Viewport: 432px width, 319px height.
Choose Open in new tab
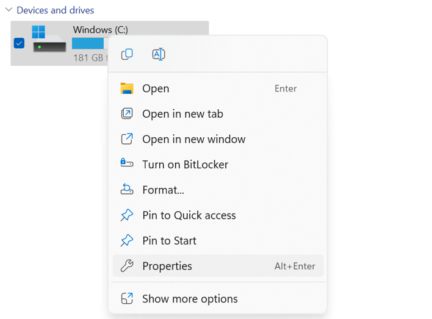point(182,113)
